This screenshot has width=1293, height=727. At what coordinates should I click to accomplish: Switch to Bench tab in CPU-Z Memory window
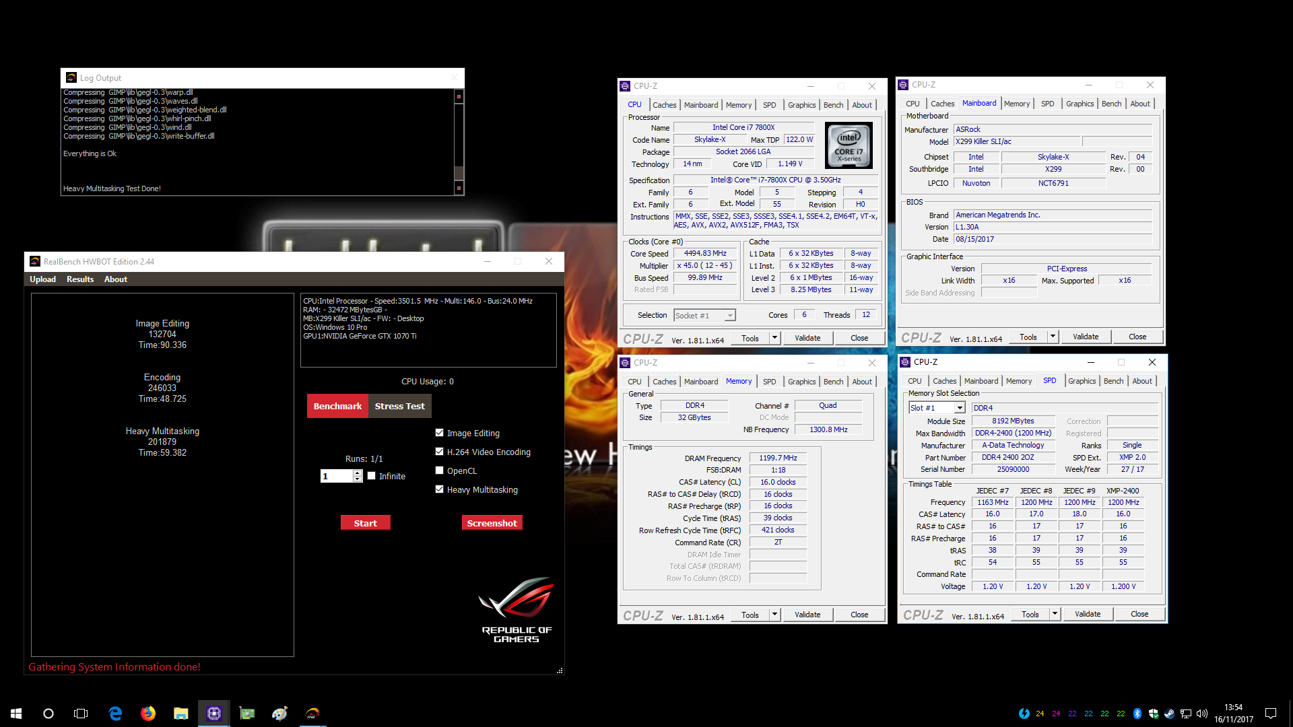click(x=833, y=382)
